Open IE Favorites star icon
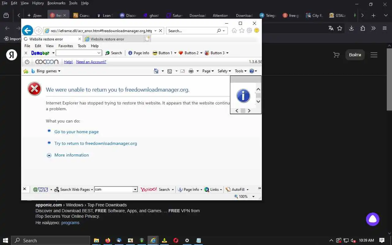The height and width of the screenshot is (245, 392). 242,31
